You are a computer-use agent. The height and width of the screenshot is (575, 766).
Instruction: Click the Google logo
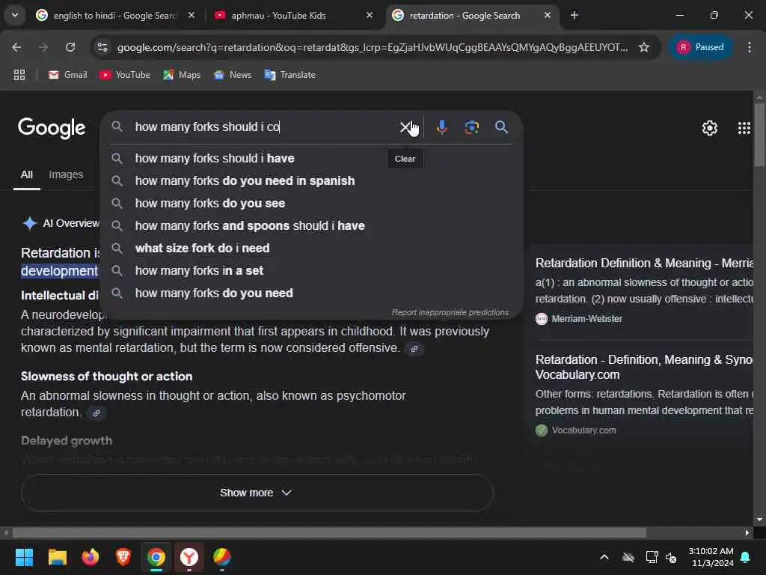(x=52, y=128)
